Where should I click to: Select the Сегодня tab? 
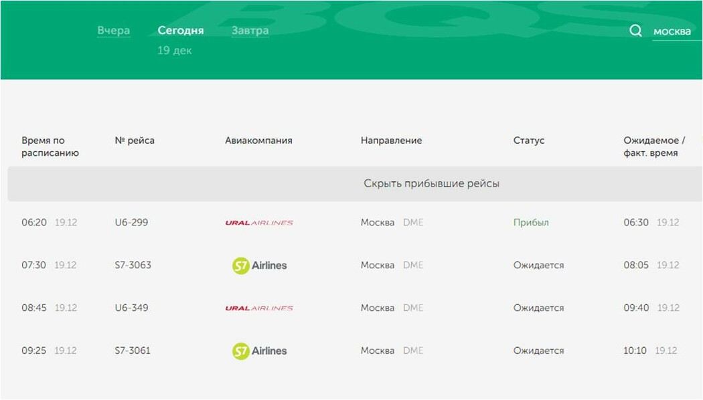[x=180, y=31]
